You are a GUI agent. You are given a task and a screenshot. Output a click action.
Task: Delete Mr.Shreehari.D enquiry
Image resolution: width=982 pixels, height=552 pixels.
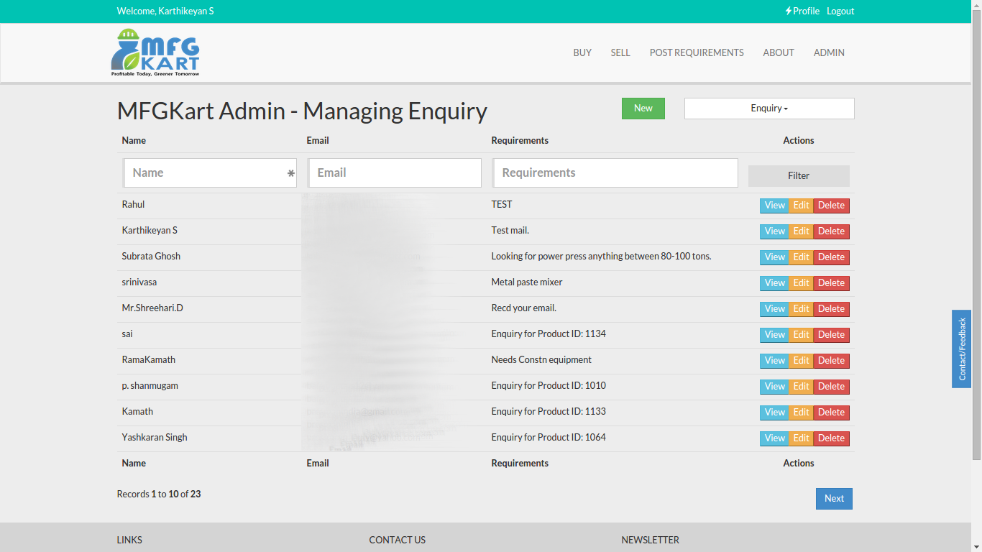(831, 309)
